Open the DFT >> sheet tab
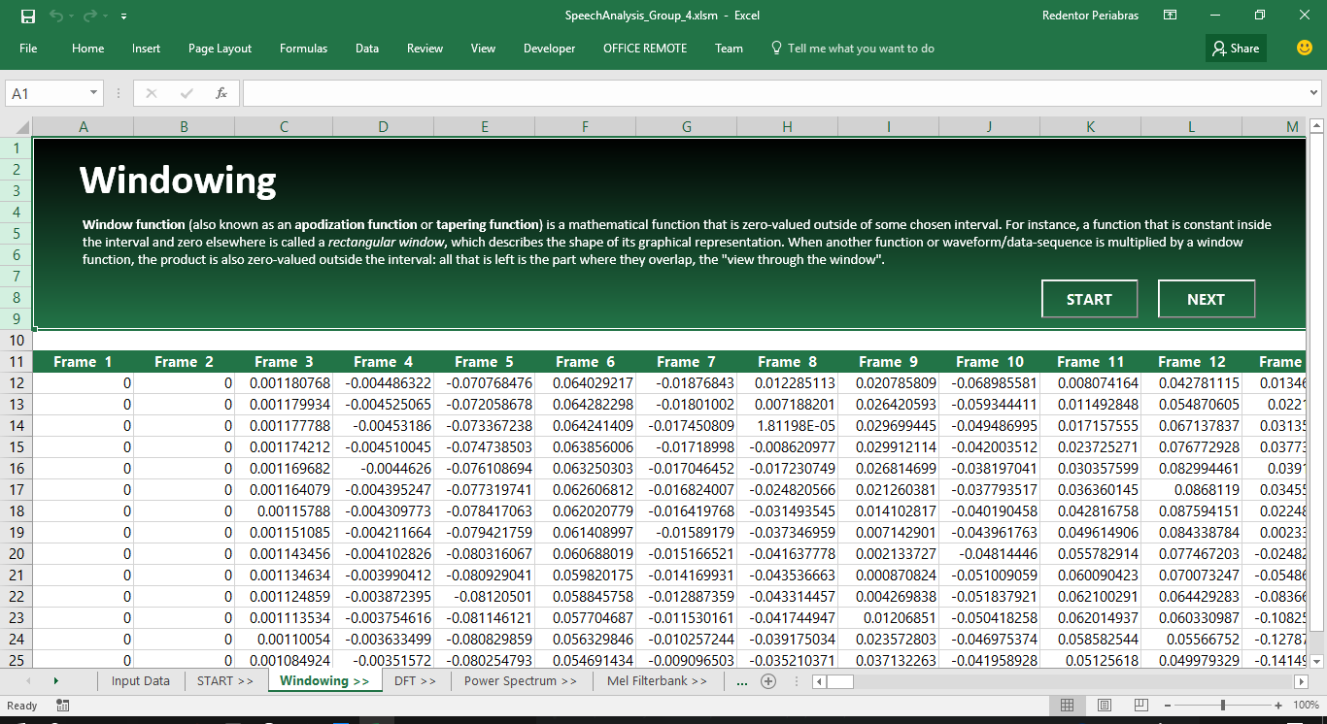Viewport: 1327px width, 724px height. (x=416, y=681)
